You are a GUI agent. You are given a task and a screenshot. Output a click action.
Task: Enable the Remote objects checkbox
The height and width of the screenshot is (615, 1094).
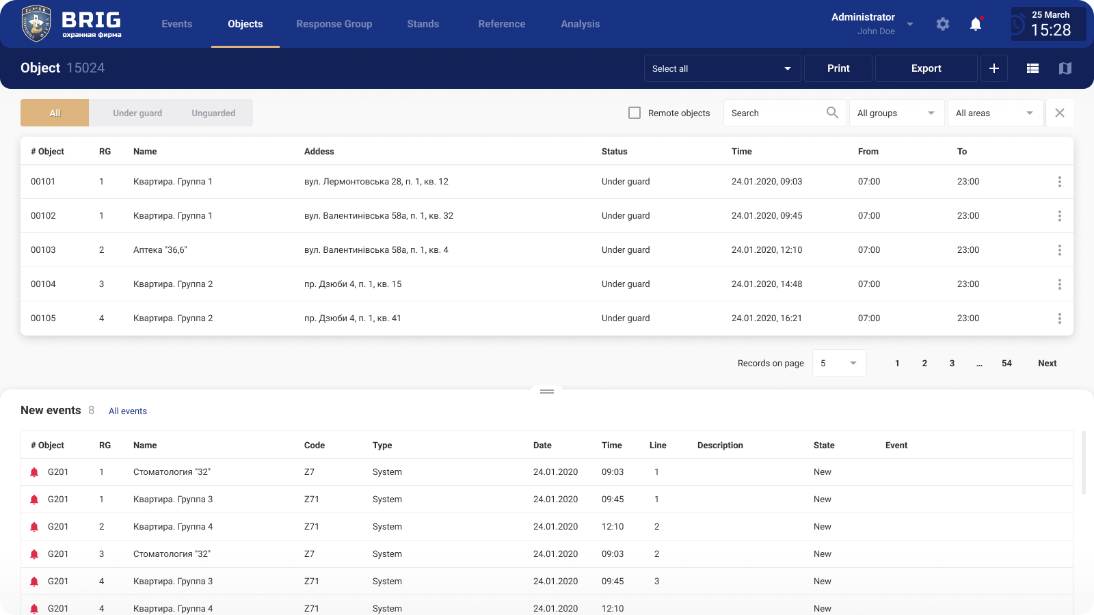tap(635, 113)
